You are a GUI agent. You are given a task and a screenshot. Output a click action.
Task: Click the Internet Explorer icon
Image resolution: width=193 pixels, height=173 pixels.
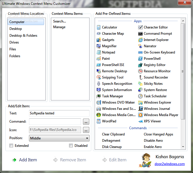[140, 40]
